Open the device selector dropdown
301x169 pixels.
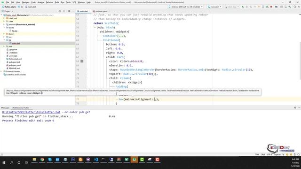[x=185, y=7]
